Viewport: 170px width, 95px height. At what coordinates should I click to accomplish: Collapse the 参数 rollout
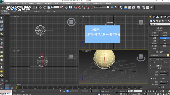click(160, 68)
